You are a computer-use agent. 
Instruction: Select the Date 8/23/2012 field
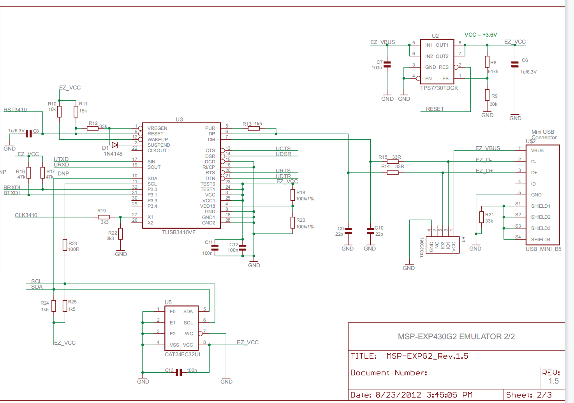(x=411, y=395)
